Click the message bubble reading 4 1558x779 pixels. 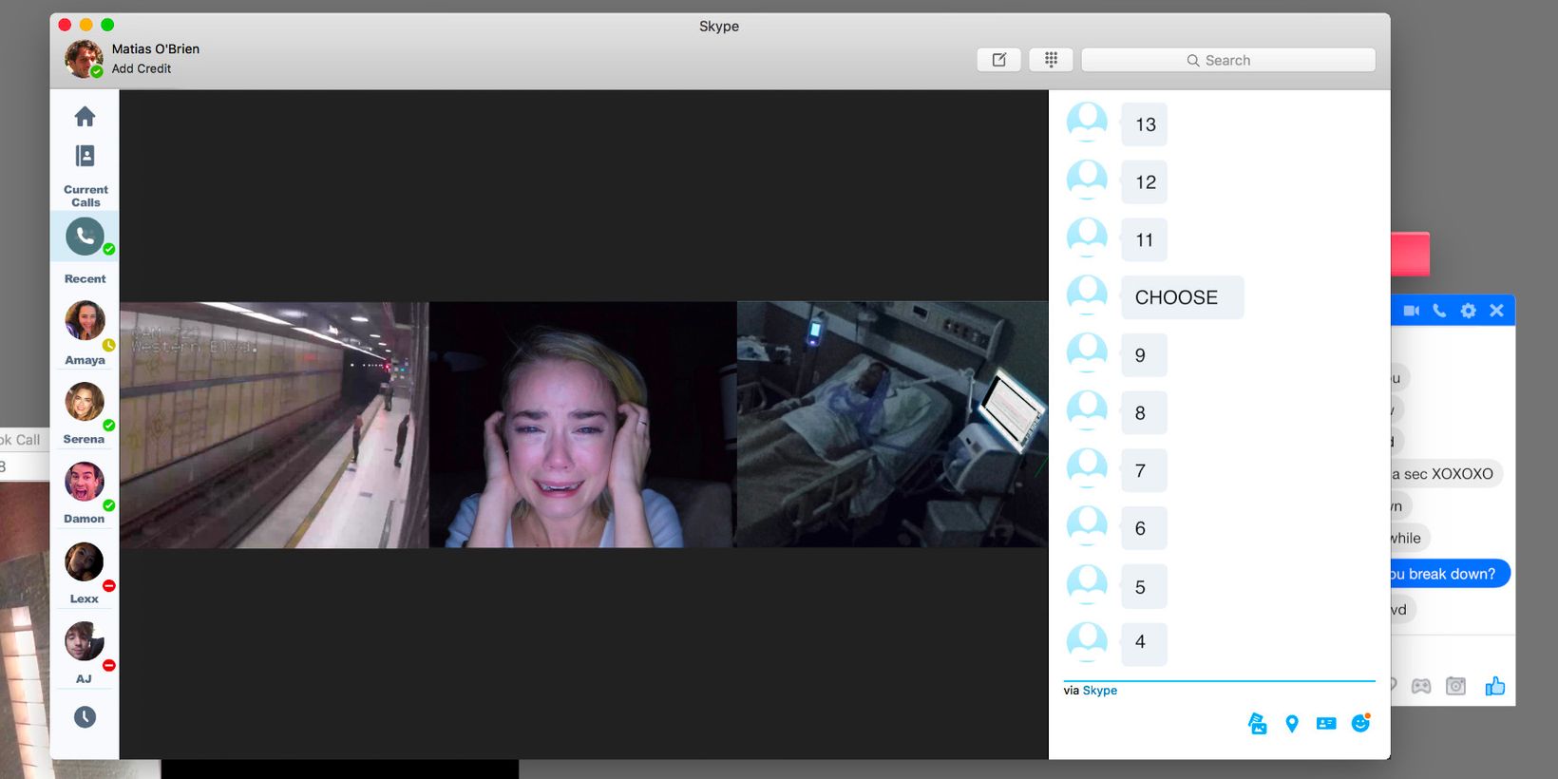point(1144,643)
